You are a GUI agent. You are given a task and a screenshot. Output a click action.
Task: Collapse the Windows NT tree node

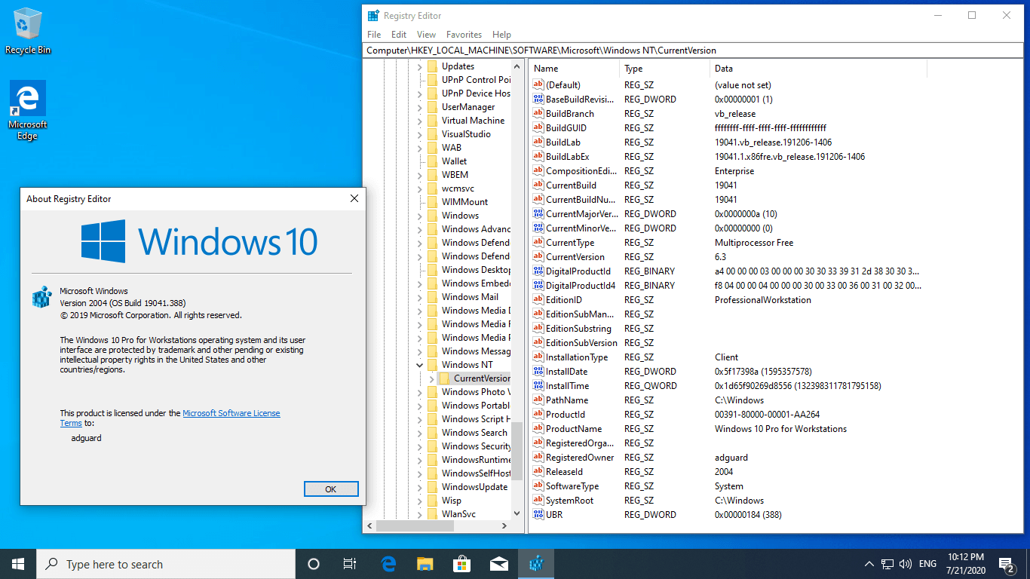coord(420,365)
